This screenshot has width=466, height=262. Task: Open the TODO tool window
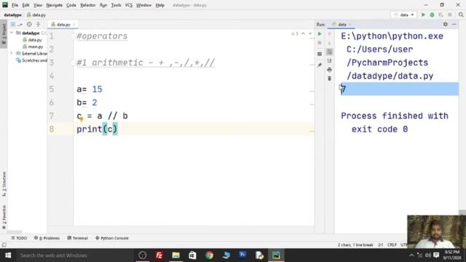[x=19, y=238]
